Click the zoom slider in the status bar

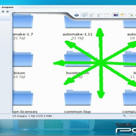coord(132,116)
